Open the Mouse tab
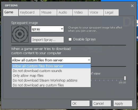Image resolution: width=138 pixels, height=110 pixels. pyautogui.click(x=48, y=12)
